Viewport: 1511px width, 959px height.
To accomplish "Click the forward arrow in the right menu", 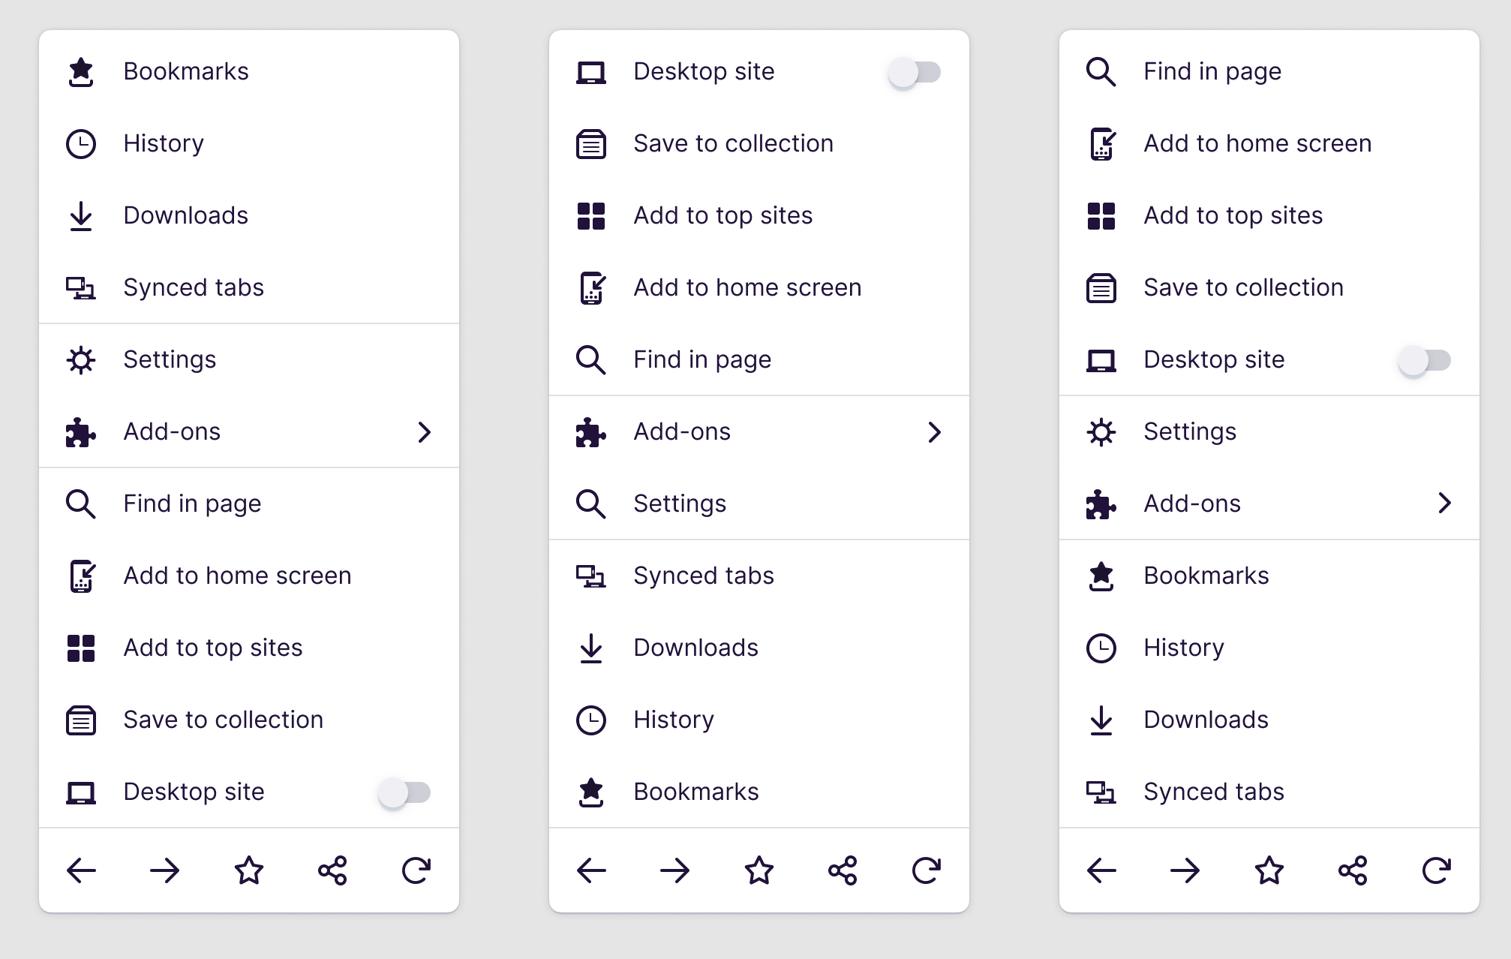I will 1185,870.
